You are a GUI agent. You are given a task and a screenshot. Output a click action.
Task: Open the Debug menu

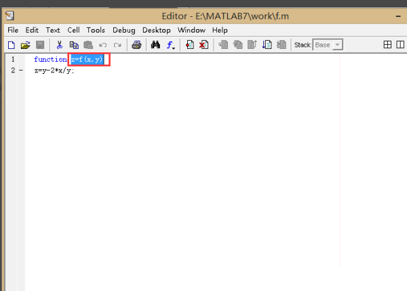[124, 31]
